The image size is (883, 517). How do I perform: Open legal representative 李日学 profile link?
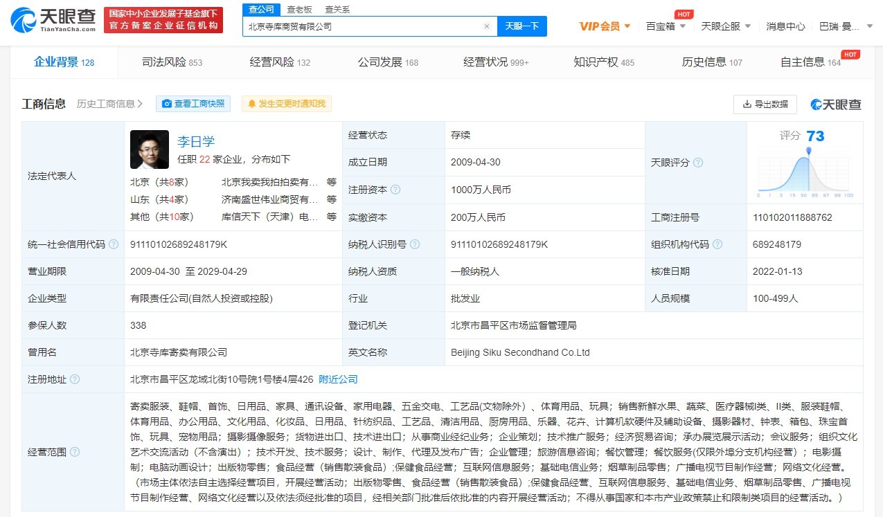tap(196, 142)
